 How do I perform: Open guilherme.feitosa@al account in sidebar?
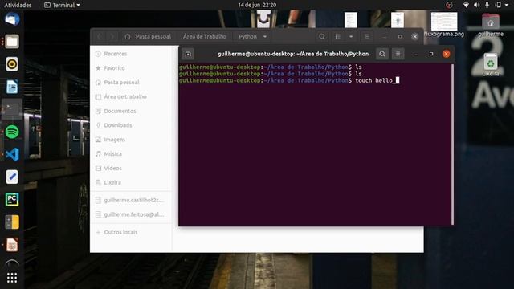point(131,214)
